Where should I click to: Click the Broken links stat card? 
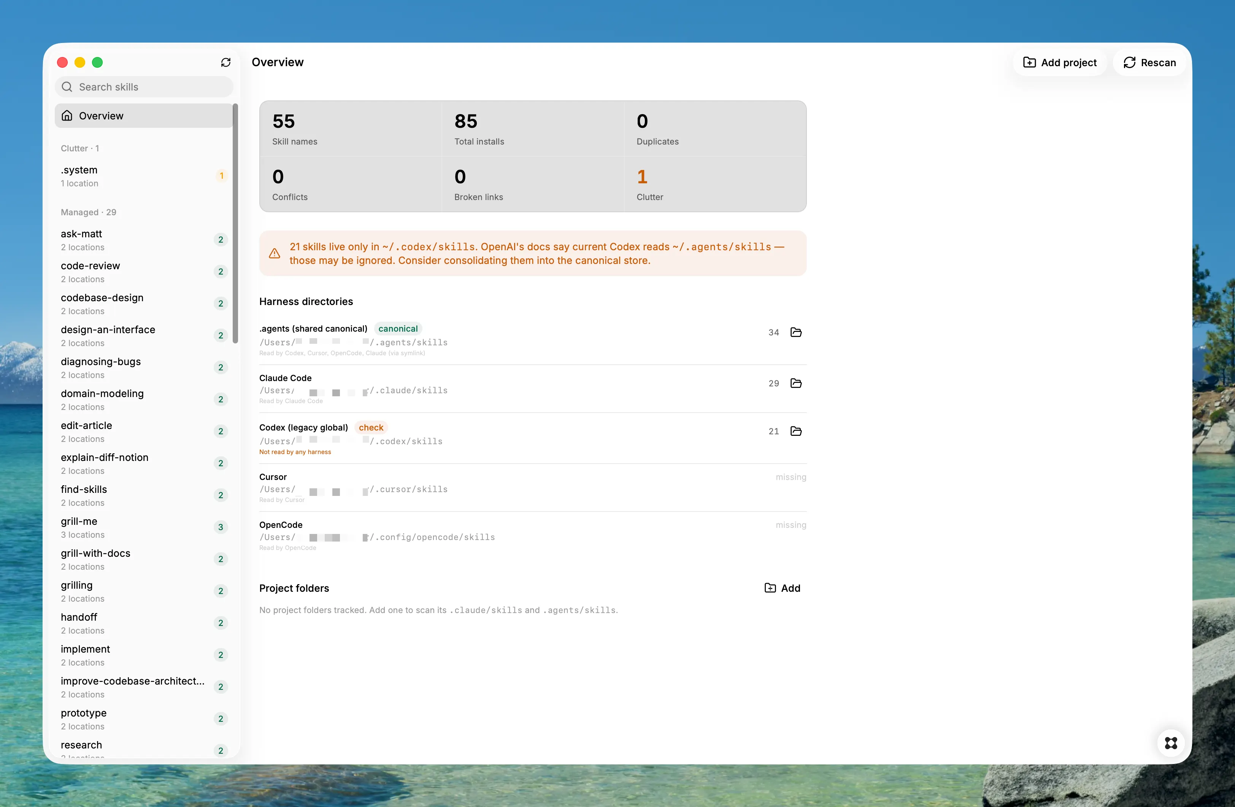click(533, 184)
